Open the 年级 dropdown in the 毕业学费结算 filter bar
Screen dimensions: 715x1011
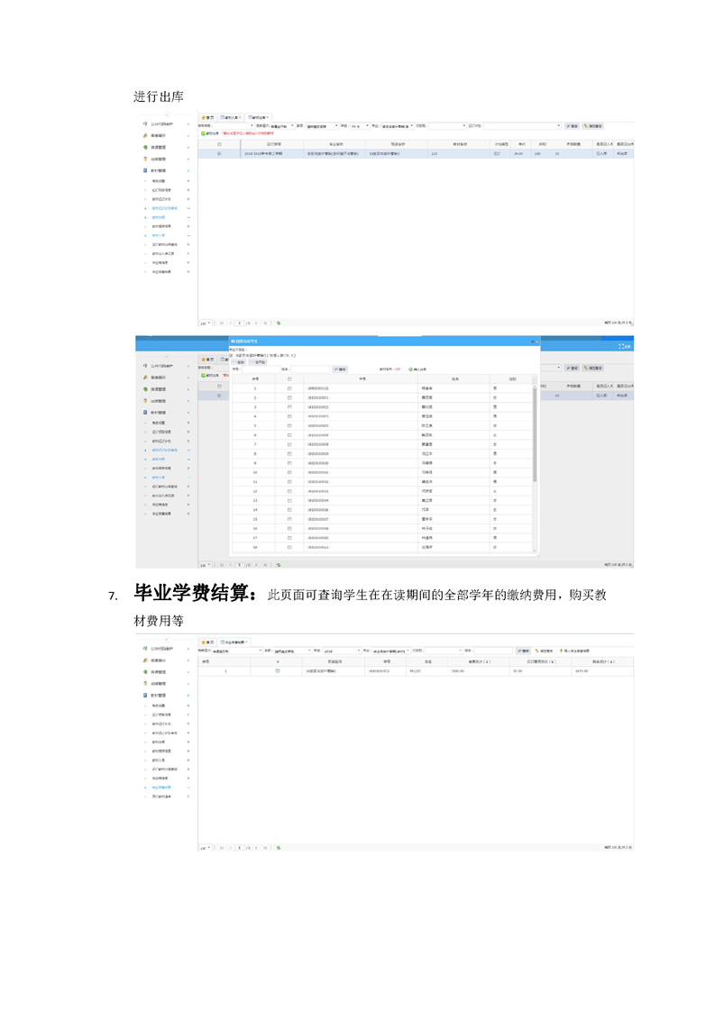(342, 651)
